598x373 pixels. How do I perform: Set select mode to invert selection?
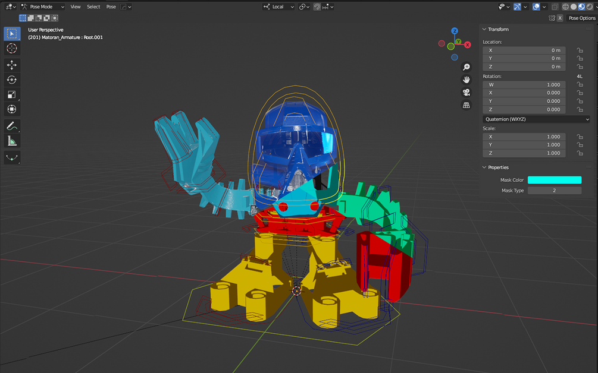(46, 18)
